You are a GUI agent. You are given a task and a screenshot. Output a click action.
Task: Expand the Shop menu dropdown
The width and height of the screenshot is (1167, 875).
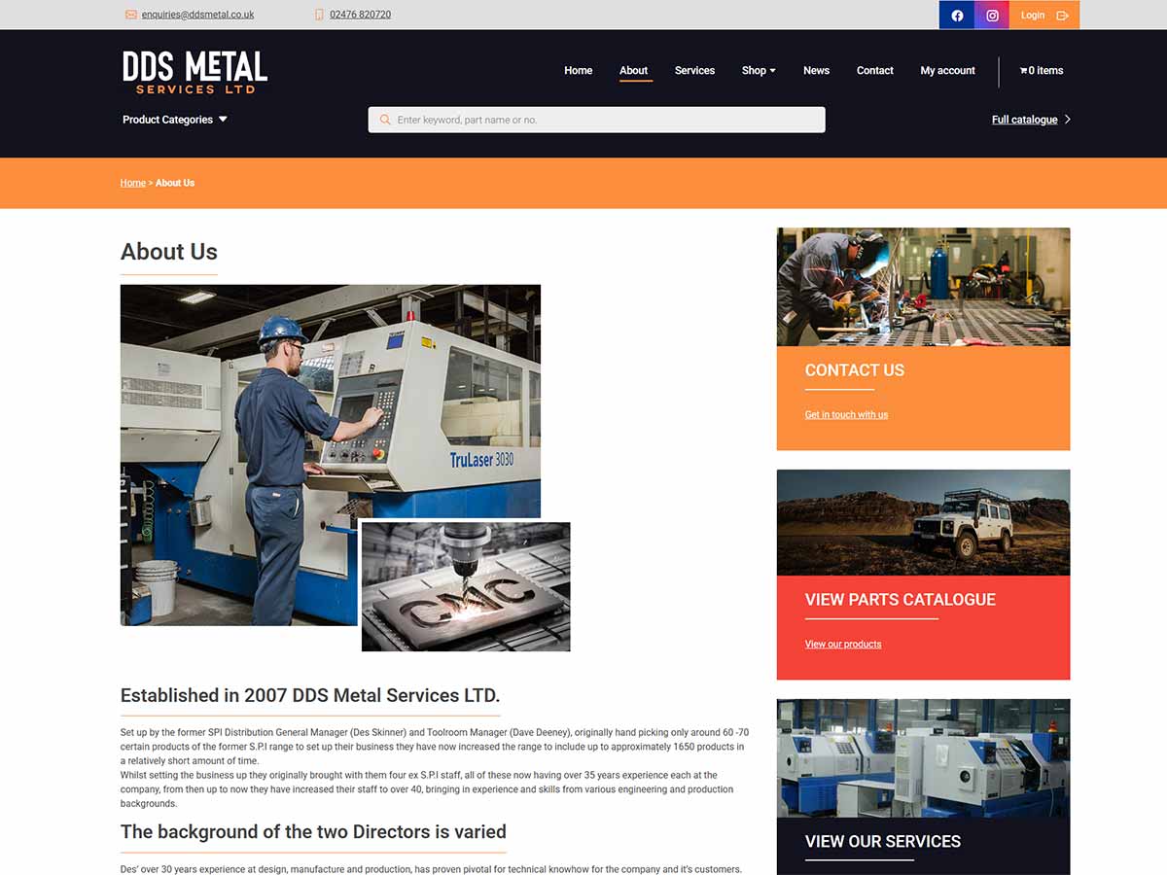pos(759,71)
